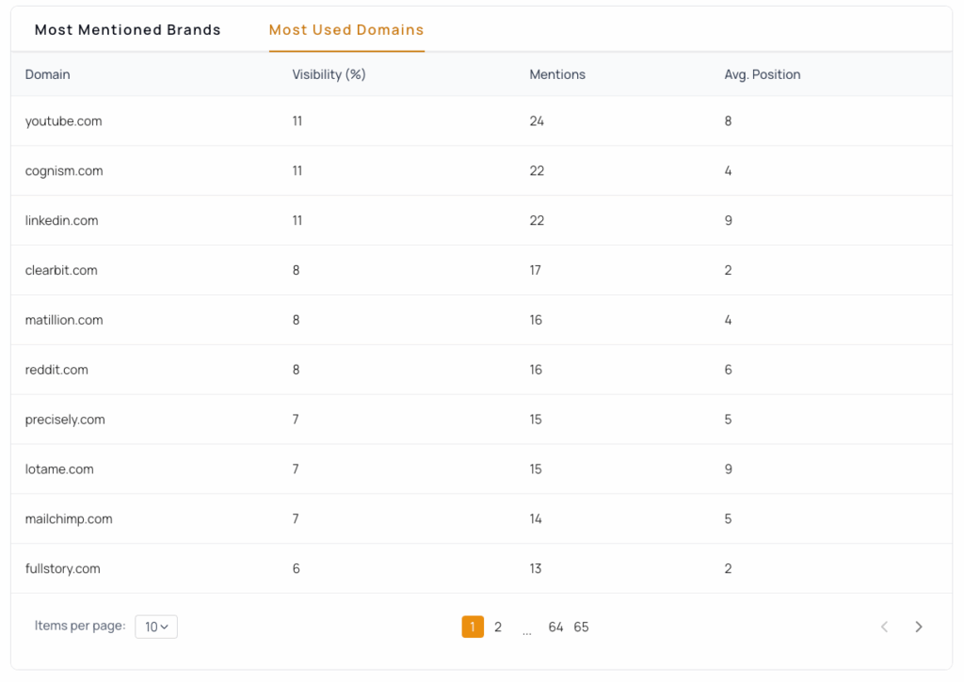Switch to Most Mentioned Brands tab
This screenshot has width=964, height=682.
tap(127, 29)
